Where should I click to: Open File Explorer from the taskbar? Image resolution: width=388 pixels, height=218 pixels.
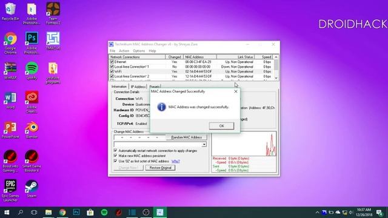48,213
